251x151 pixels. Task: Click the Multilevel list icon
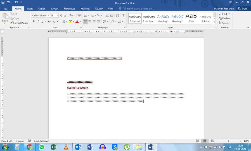click(x=99, y=15)
